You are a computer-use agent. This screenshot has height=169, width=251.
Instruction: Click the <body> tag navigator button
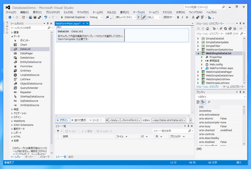point(114,120)
